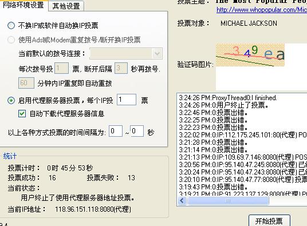Click the maximum time interval field
307x226 pixels.
pos(137,131)
